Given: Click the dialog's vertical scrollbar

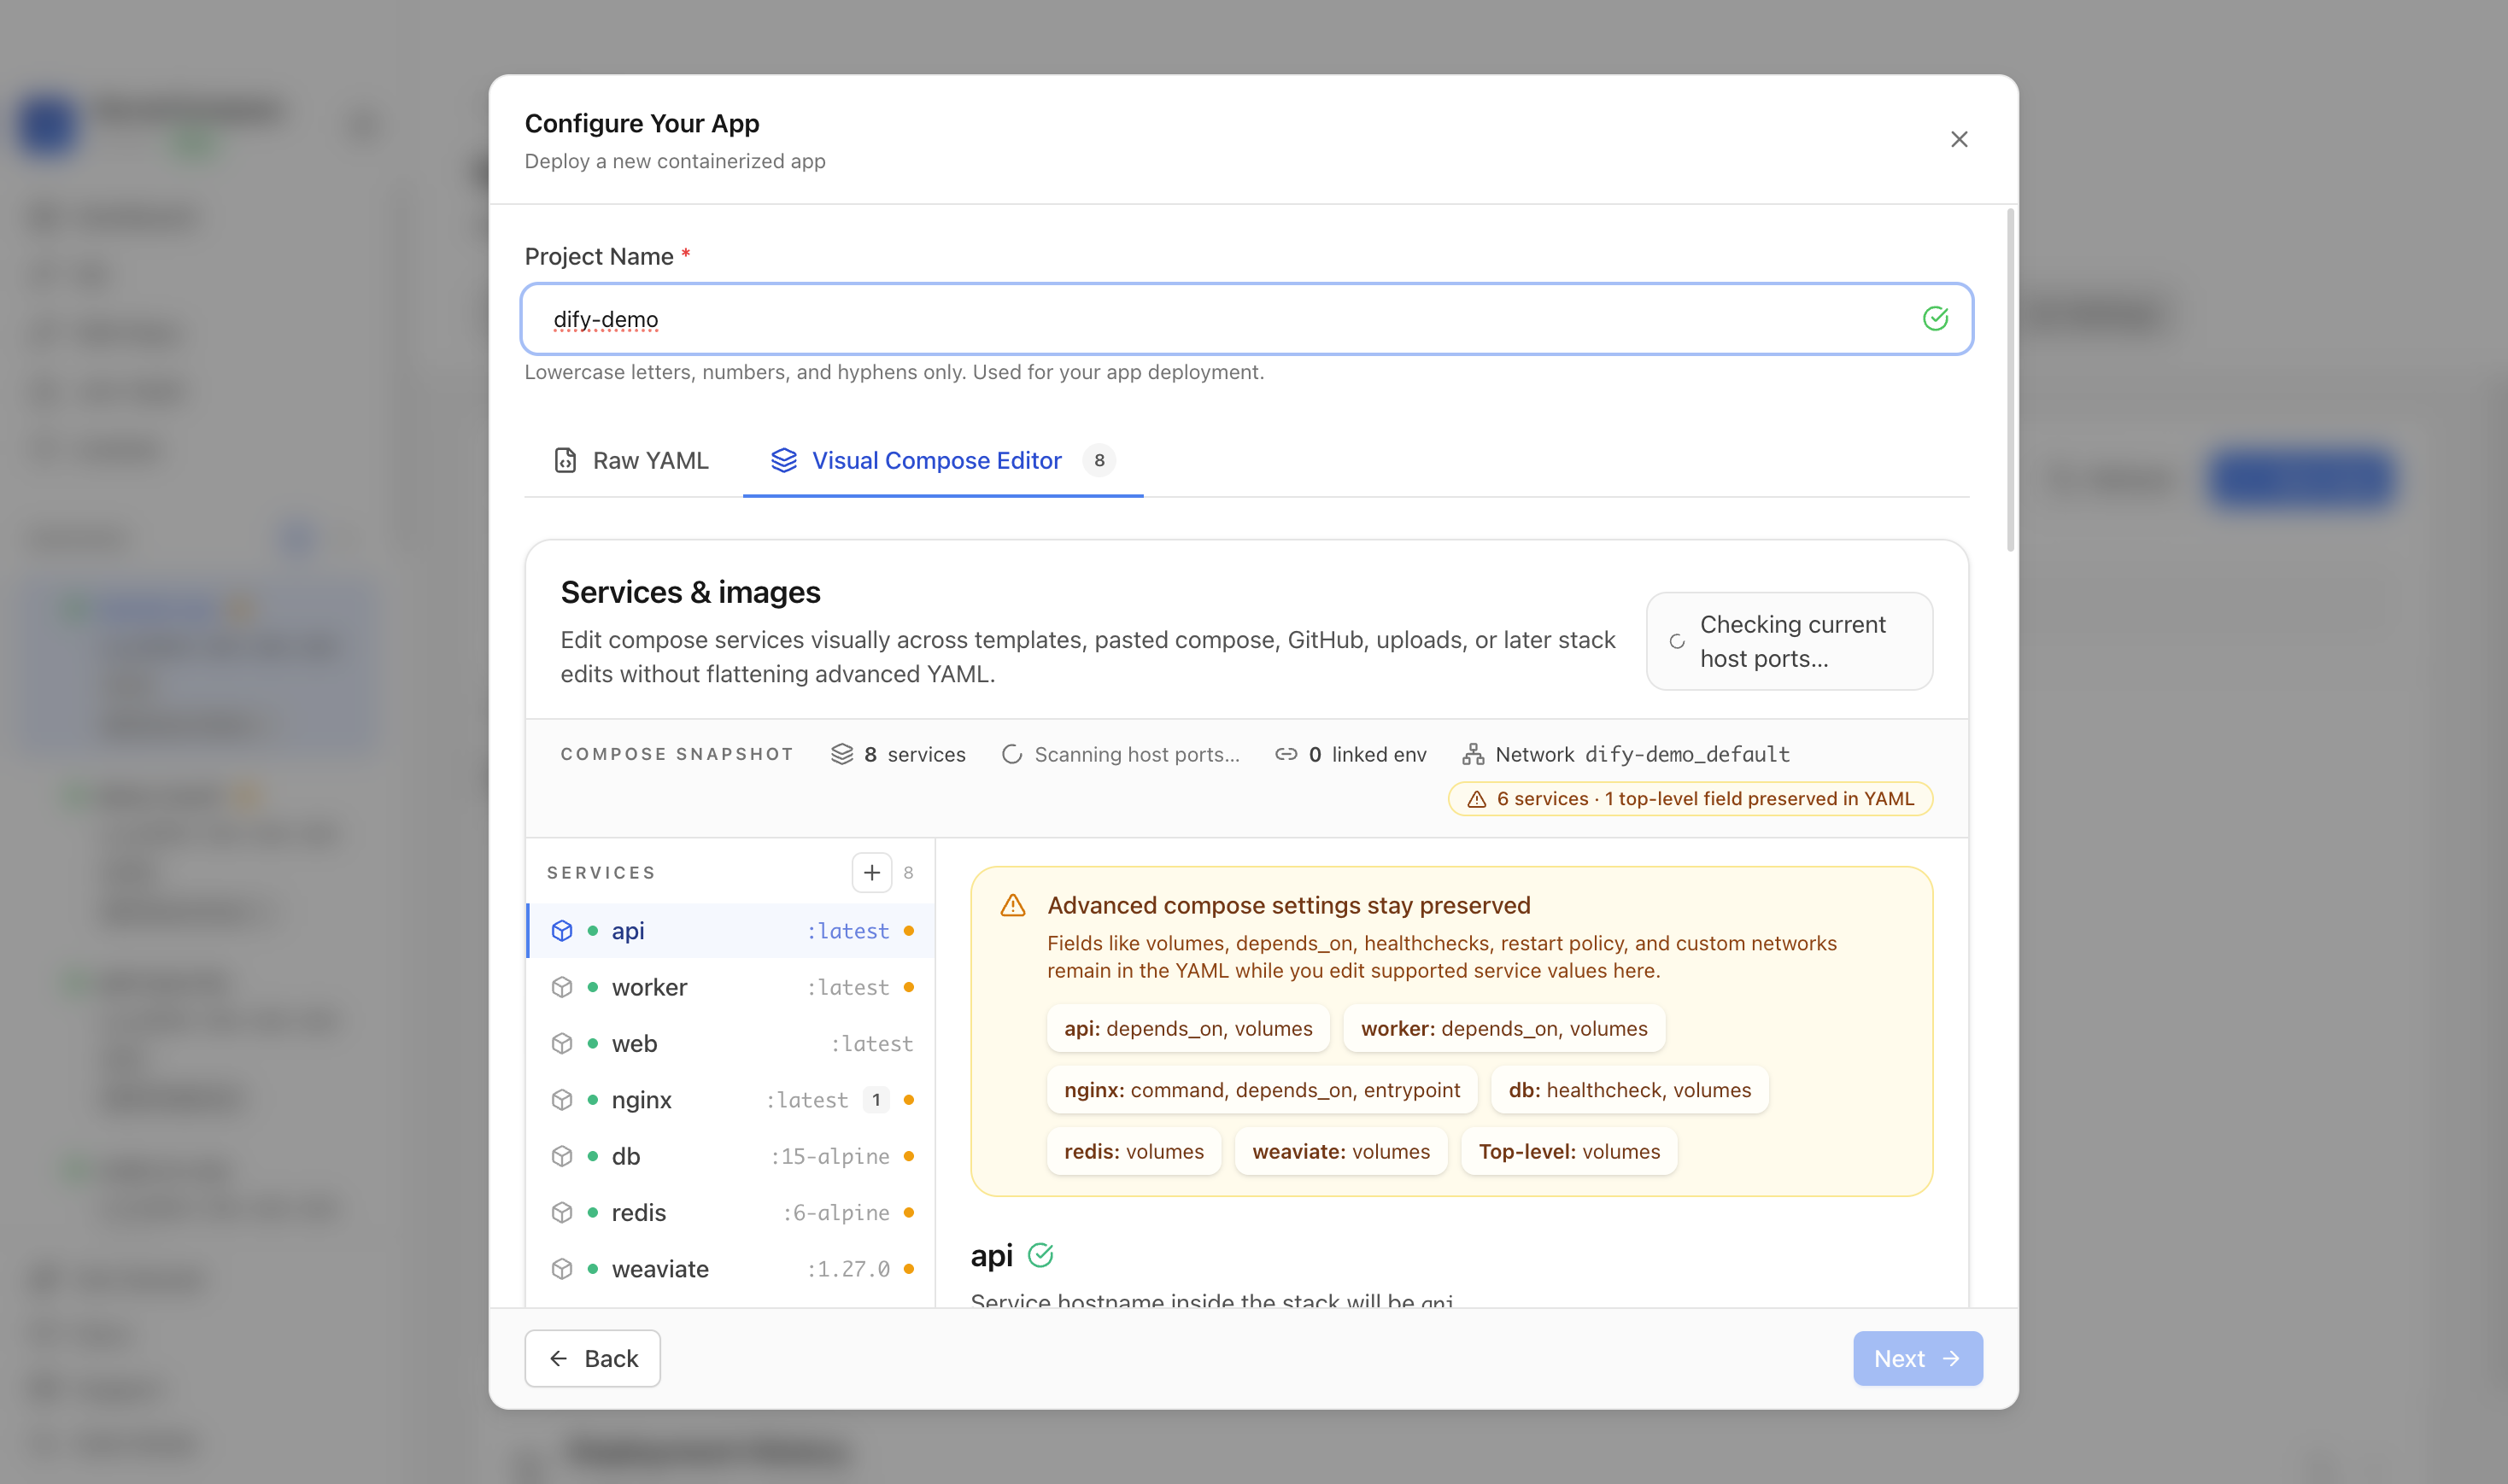Looking at the screenshot, I should (x=2010, y=380).
